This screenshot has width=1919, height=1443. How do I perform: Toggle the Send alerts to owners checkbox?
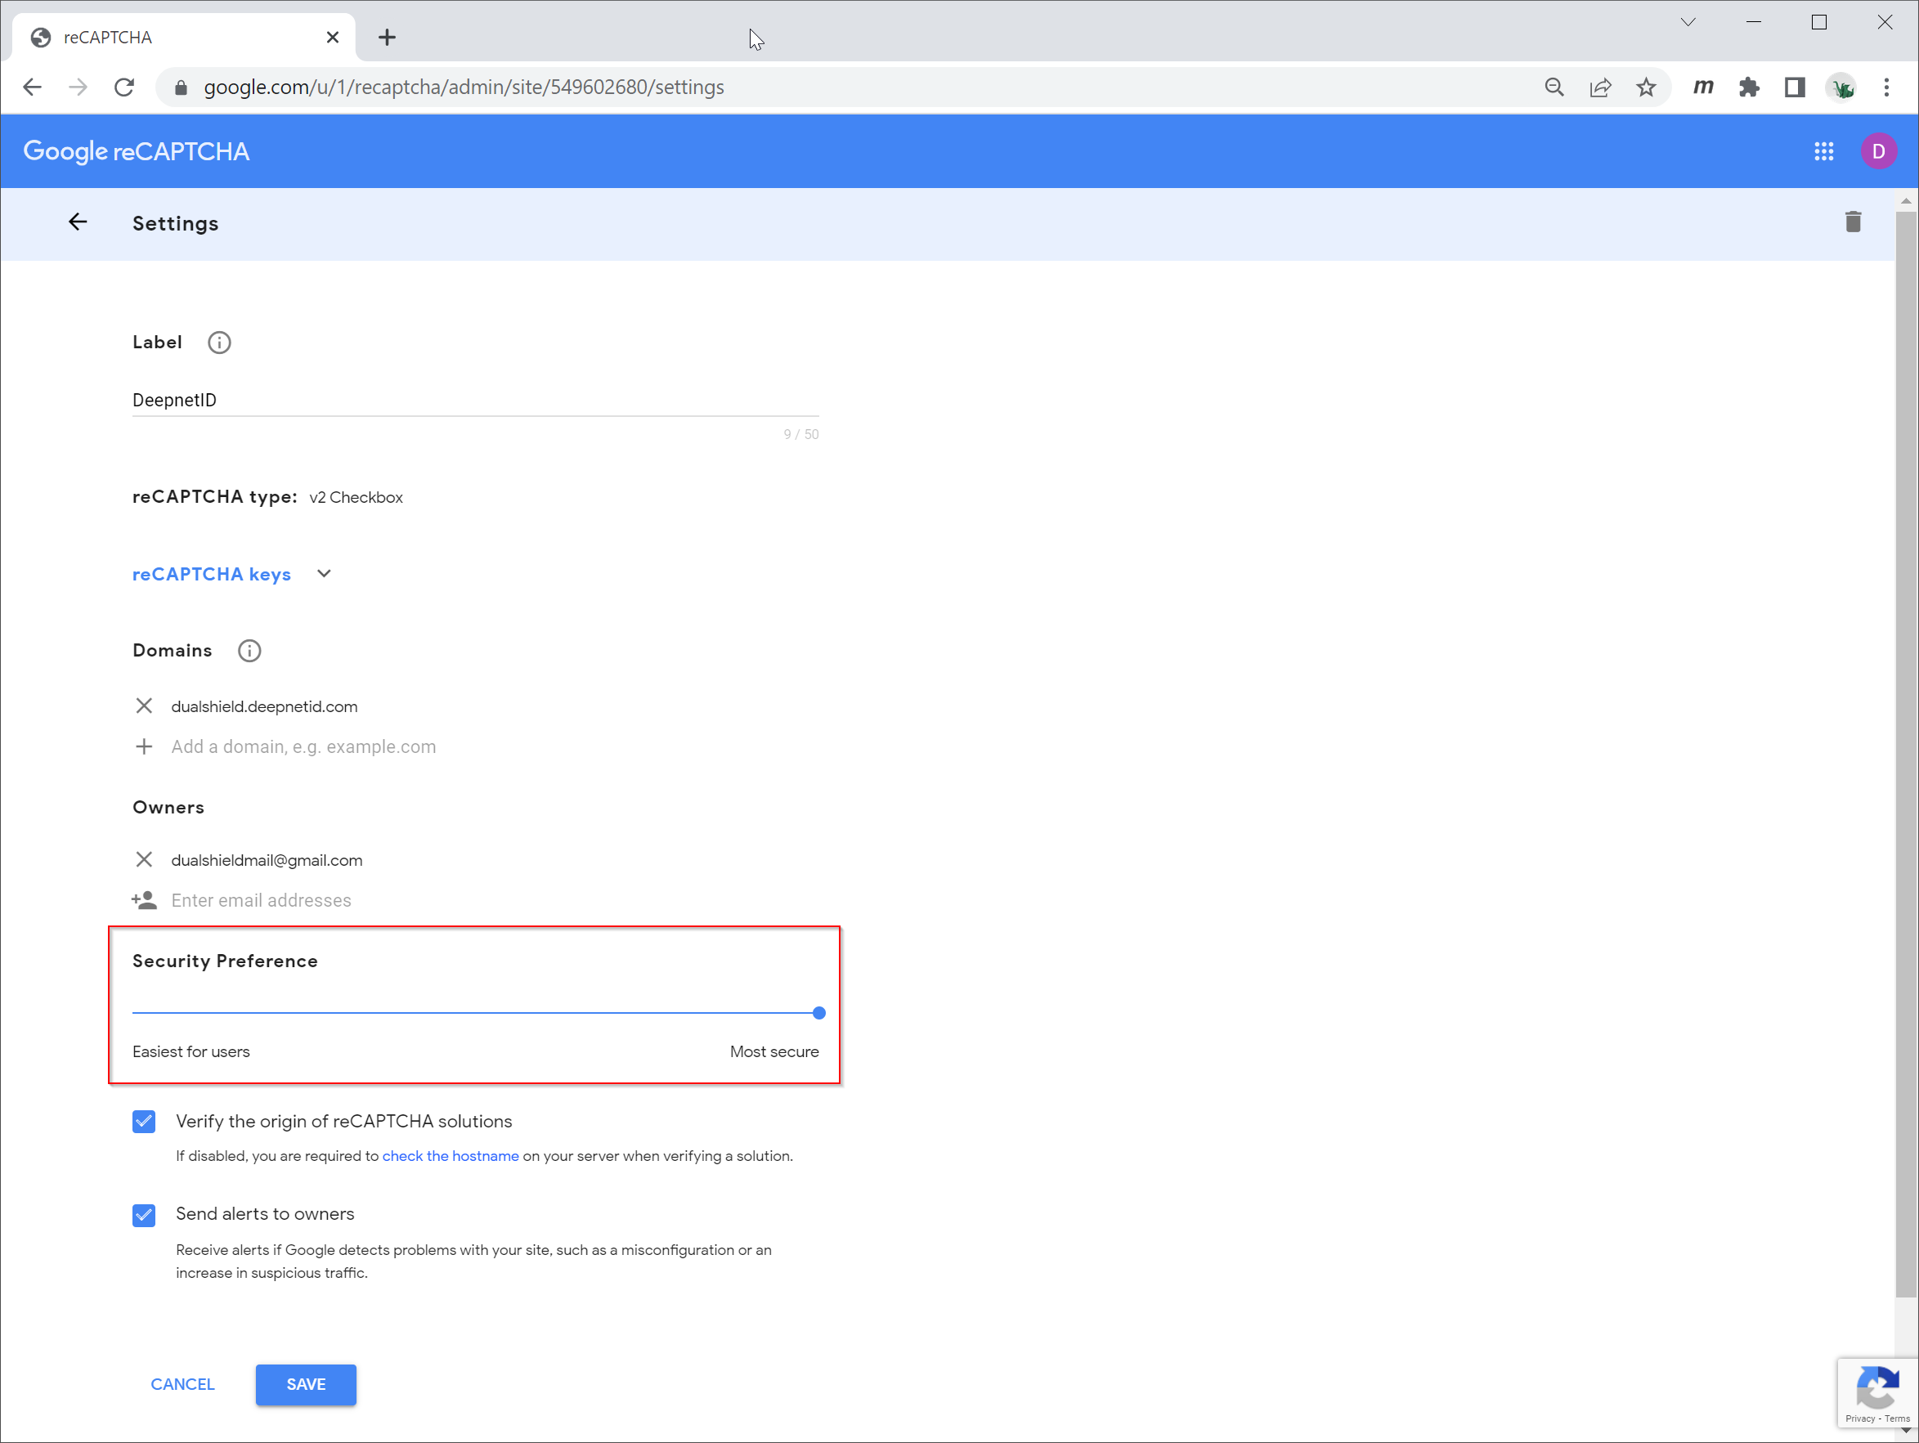point(144,1214)
